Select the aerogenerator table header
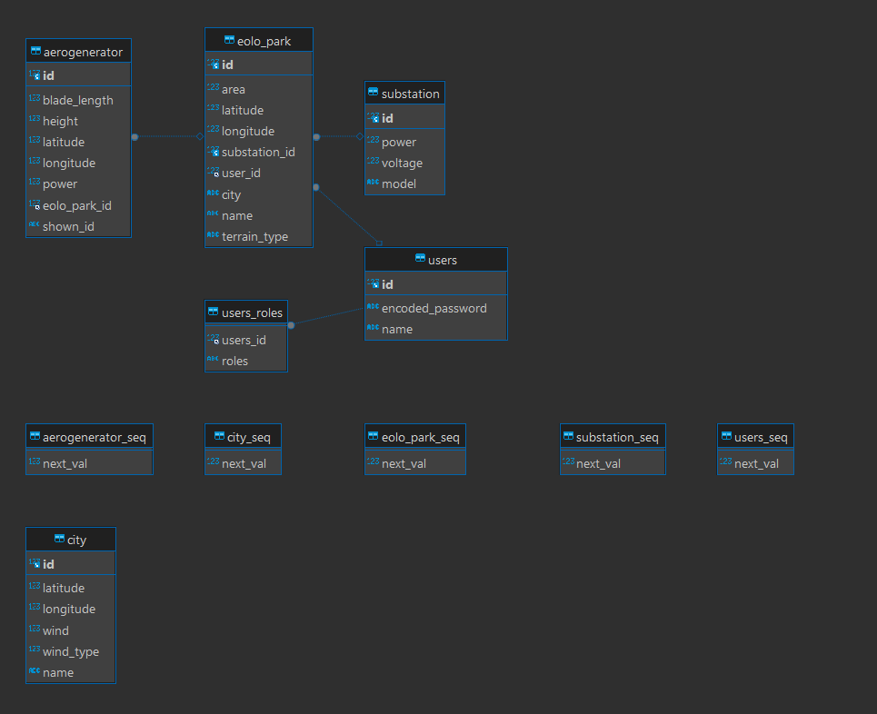This screenshot has width=877, height=714. click(x=78, y=51)
